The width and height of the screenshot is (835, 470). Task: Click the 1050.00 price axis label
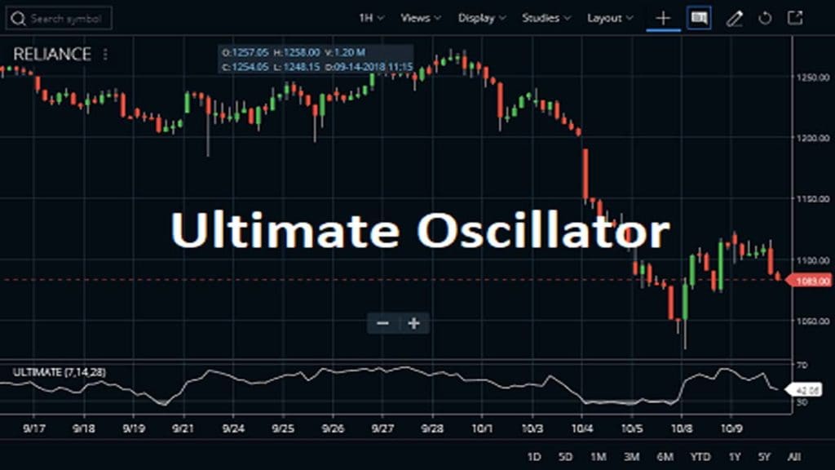[x=813, y=321]
